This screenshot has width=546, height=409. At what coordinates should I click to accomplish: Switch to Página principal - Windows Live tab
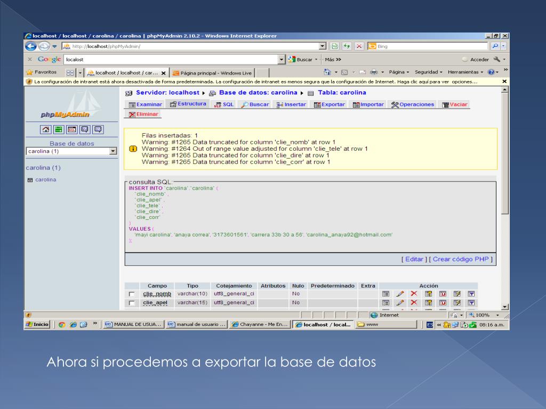pyautogui.click(x=213, y=72)
